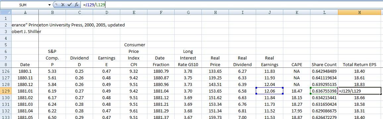Cancel the formula entry with the X icon
The height and width of the screenshot is (119, 383).
[63, 5]
